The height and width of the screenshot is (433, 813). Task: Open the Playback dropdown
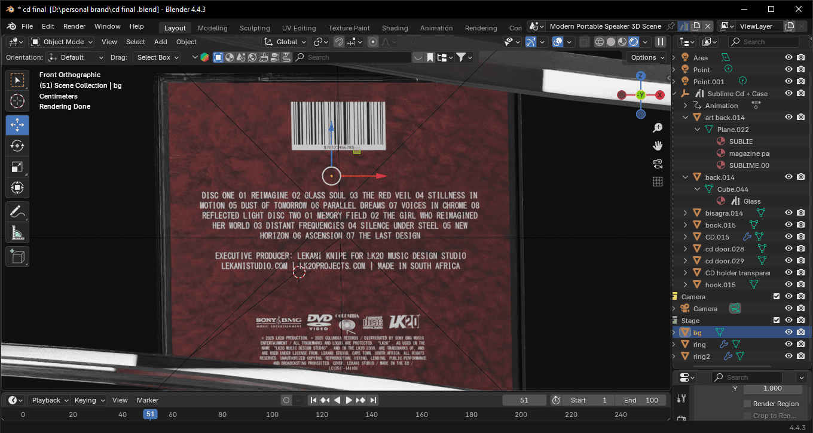[x=50, y=400]
